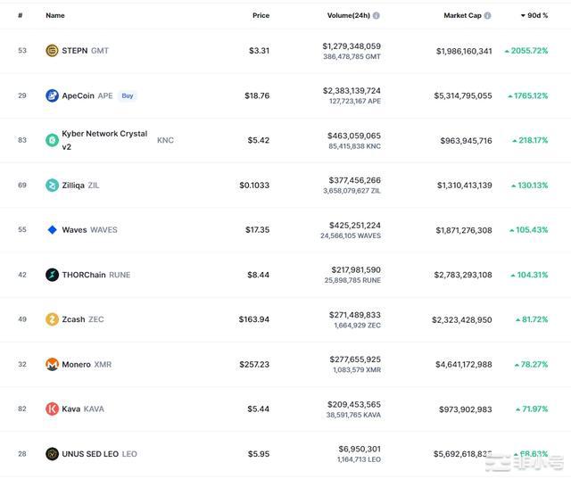Sort by the Price column header
This screenshot has height=479, width=571.
click(x=261, y=15)
